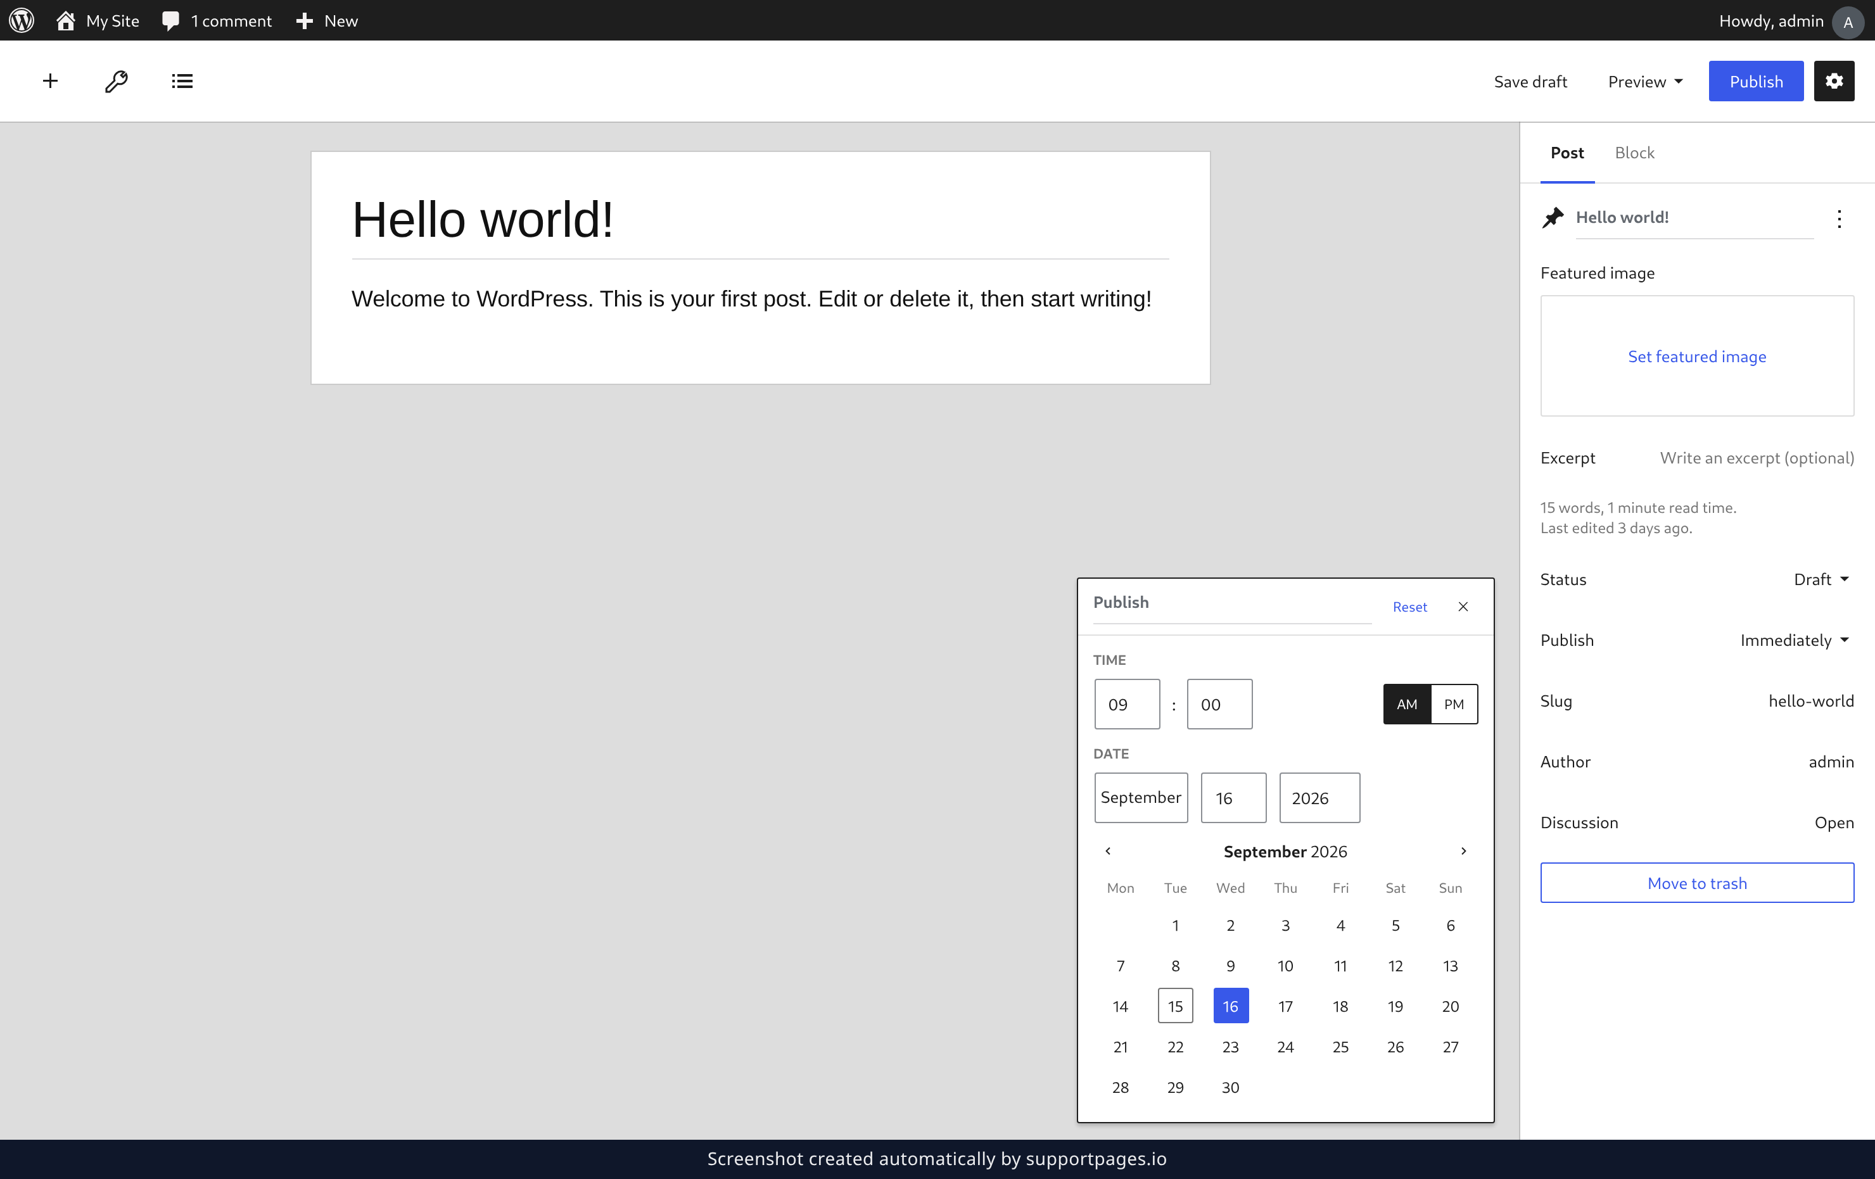Screen dimensions: 1875x1179
Task: Open the 1 comment bubble
Action: tap(217, 20)
